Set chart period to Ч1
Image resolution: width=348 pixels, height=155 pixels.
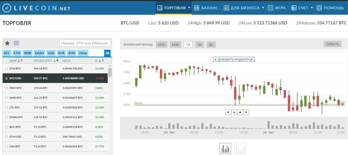coord(188,44)
